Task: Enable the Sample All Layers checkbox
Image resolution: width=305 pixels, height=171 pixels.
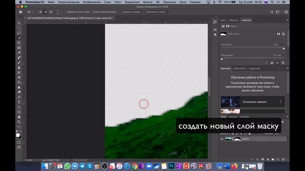Action: click(65, 12)
